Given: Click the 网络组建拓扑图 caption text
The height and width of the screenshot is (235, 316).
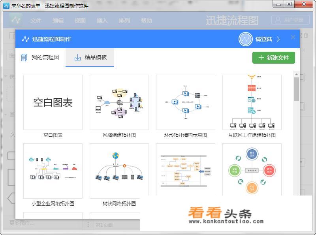Looking at the screenshot, I should point(119,135).
